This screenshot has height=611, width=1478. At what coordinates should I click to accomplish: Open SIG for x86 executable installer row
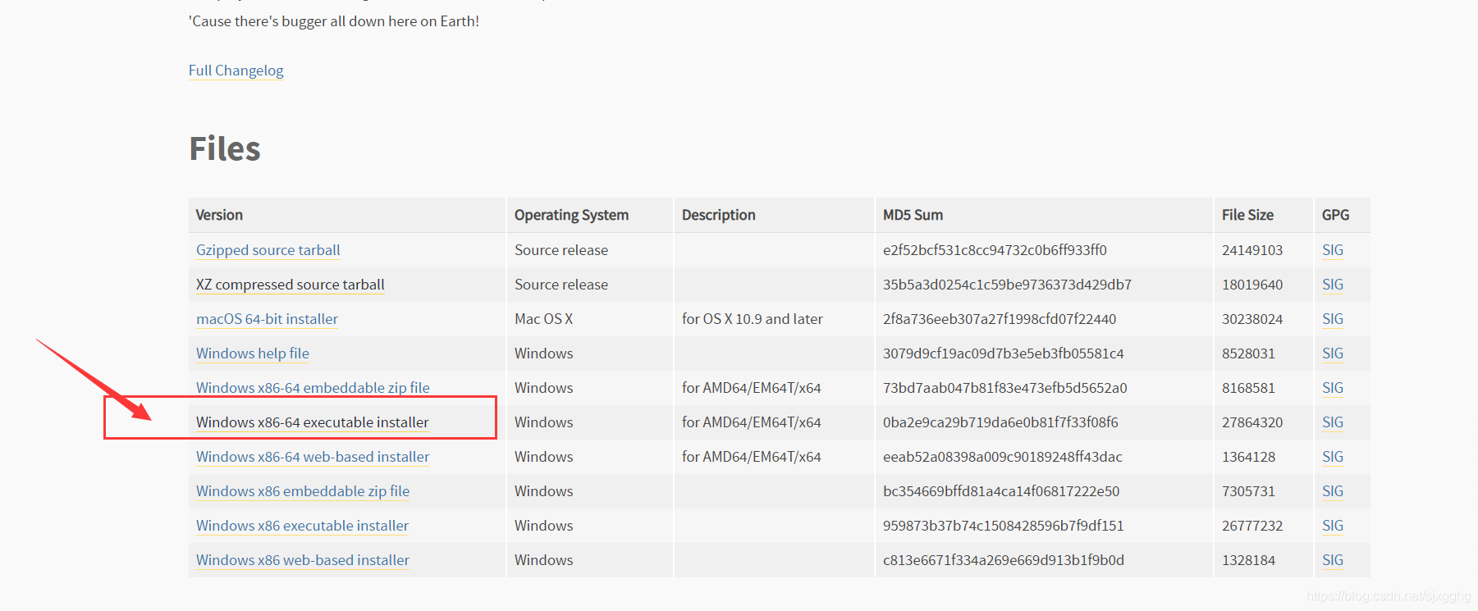click(x=1333, y=526)
